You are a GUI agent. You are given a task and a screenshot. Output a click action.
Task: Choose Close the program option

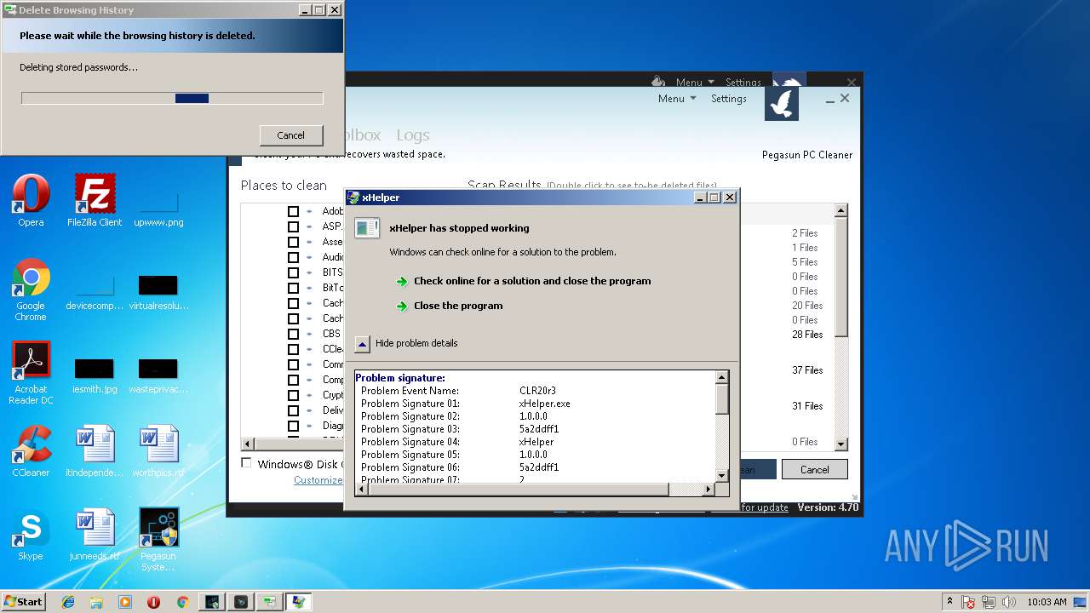point(458,306)
